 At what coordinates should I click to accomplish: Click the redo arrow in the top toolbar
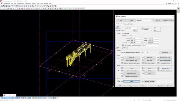[14, 6]
